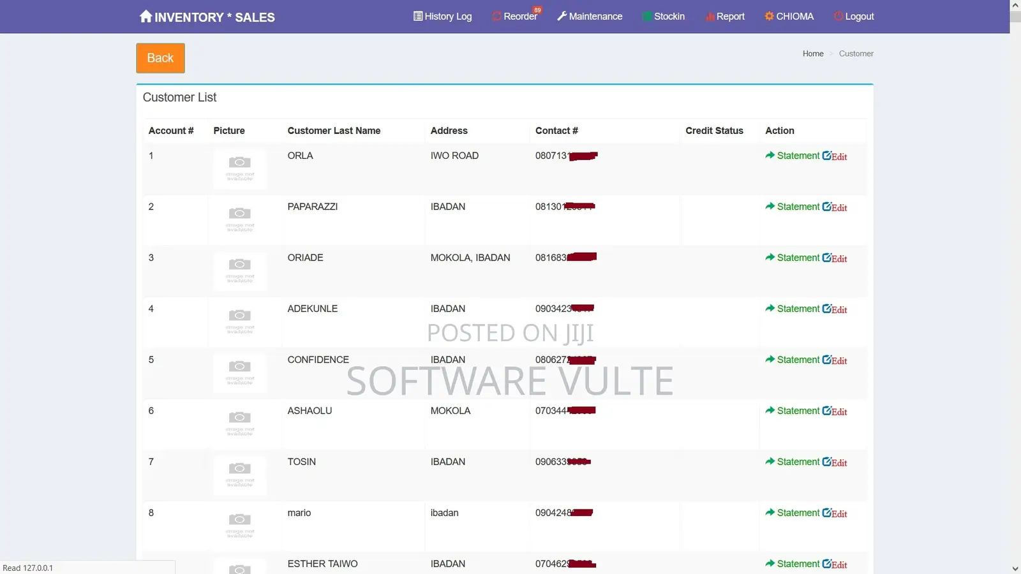This screenshot has height=574, width=1021.
Task: Click the home icon beside INVENTORY * SALES
Action: click(x=145, y=16)
